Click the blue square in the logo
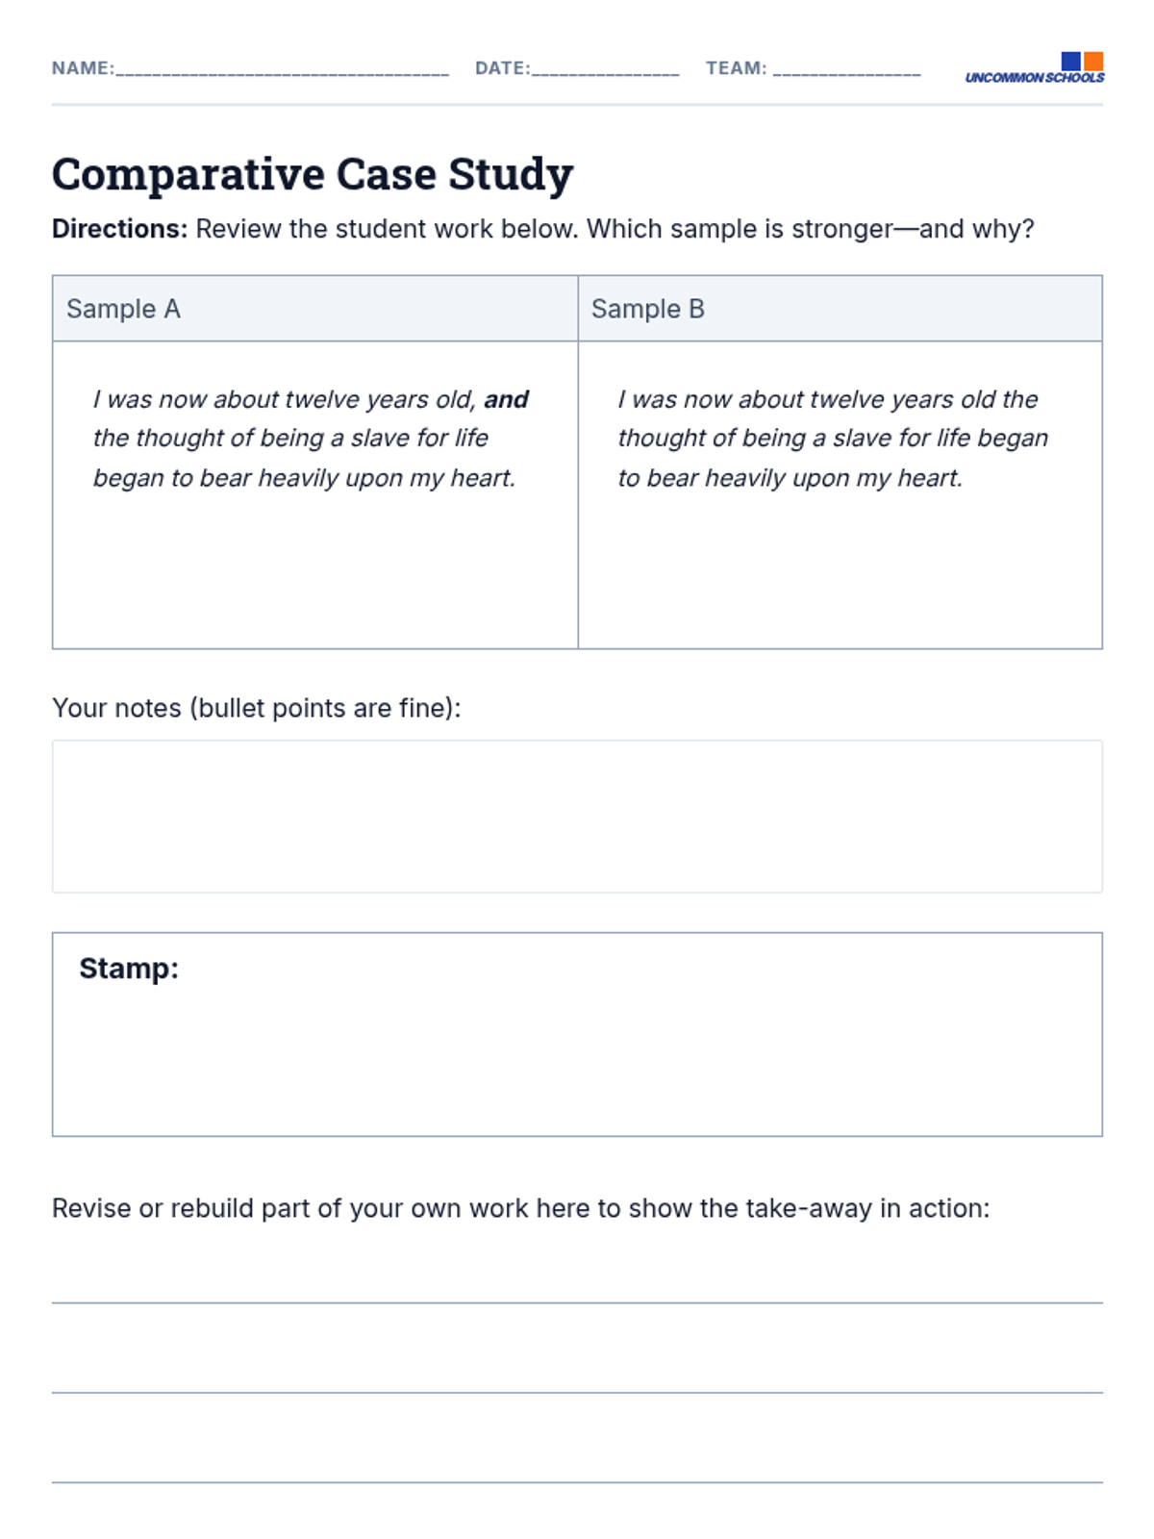This screenshot has height=1539, width=1154. pyautogui.click(x=1070, y=61)
